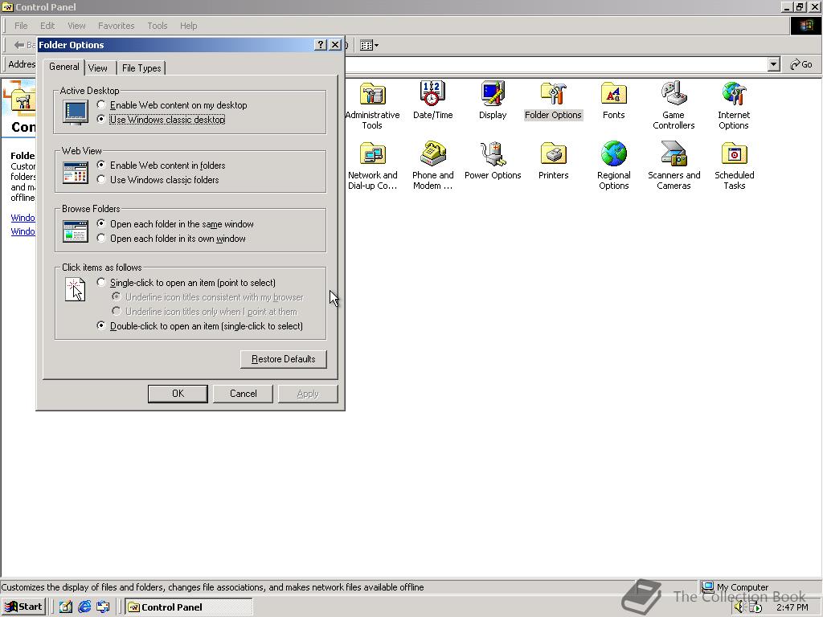Select Enable Web content on my desktop
This screenshot has width=823, height=617.
pos(172,105)
